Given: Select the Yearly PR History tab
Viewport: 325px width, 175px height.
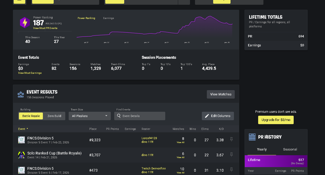Looking at the screenshot, I should 262,149.
